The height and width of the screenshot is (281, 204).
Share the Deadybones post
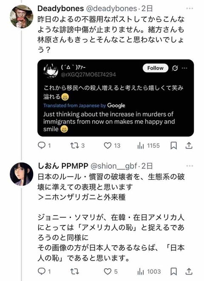[x=189, y=145]
